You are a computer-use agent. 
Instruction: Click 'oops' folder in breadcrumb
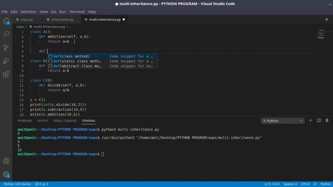coord(20,26)
